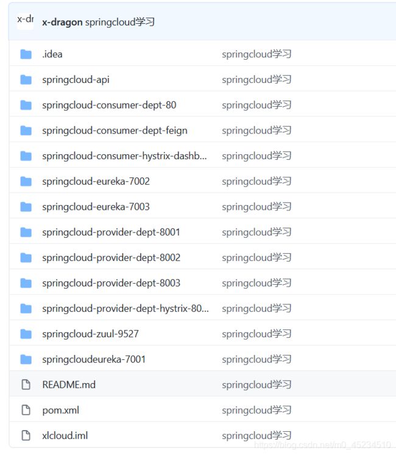This screenshot has width=396, height=455.
Task: Open the springcloud-provider-dept-8001 folder
Action: (x=111, y=232)
